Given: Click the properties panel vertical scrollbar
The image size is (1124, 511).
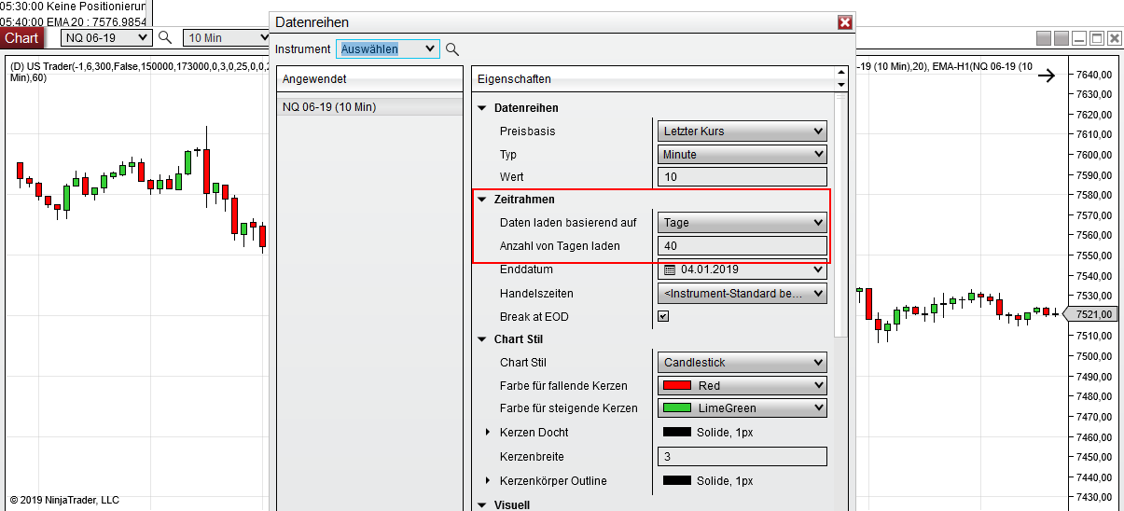Looking at the screenshot, I should (842, 214).
